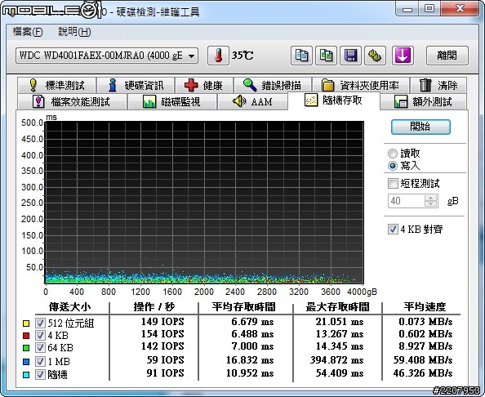Toggle the 4 KB 對齊 checkbox
The height and width of the screenshot is (397, 485).
coord(393,230)
